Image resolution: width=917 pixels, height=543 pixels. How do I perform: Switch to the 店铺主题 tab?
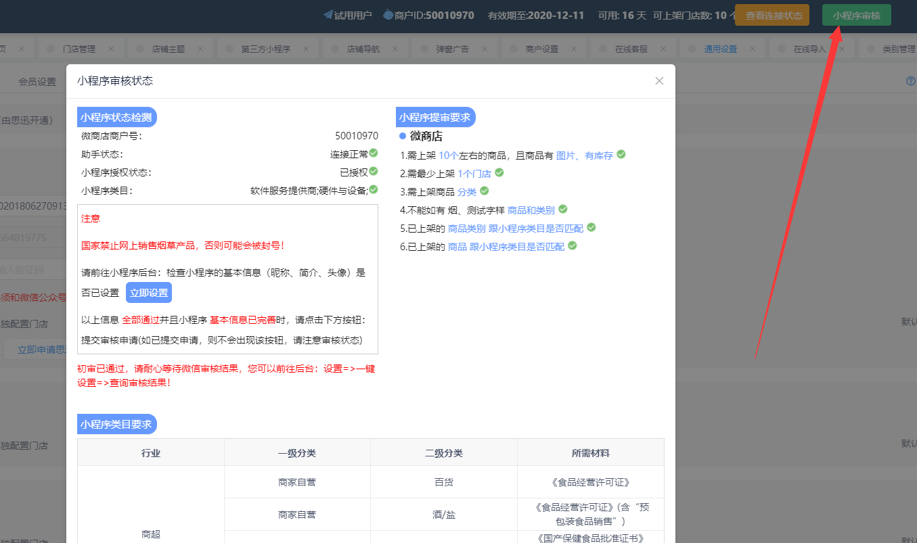click(x=168, y=49)
